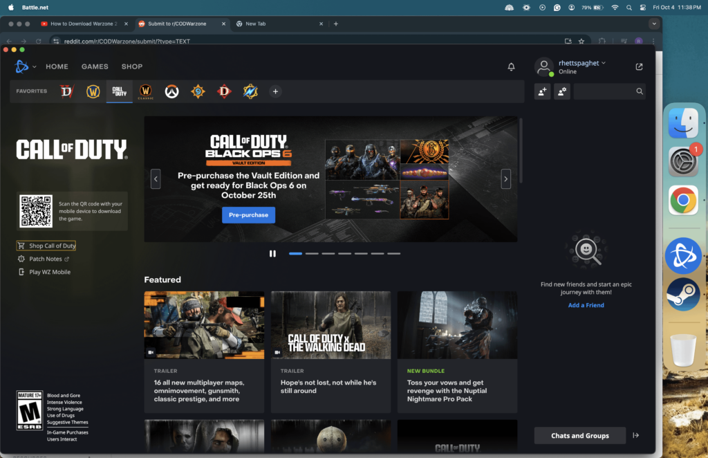
Task: Click the ESRB Mature 17+ rating badge
Action: [30, 410]
